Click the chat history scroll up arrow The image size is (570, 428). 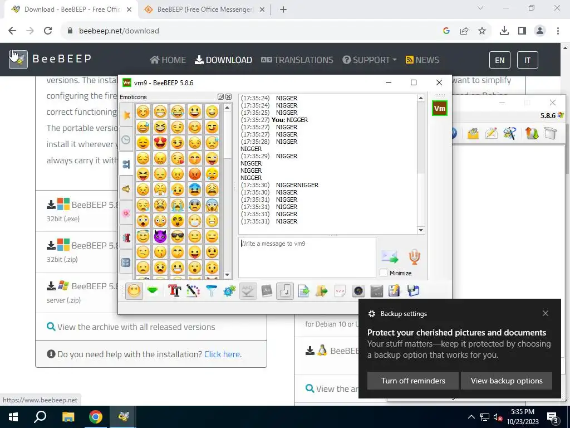[x=421, y=98]
